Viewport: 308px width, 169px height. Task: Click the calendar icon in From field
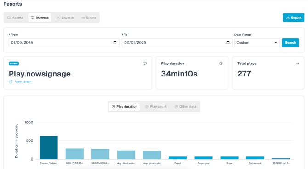pos(115,43)
